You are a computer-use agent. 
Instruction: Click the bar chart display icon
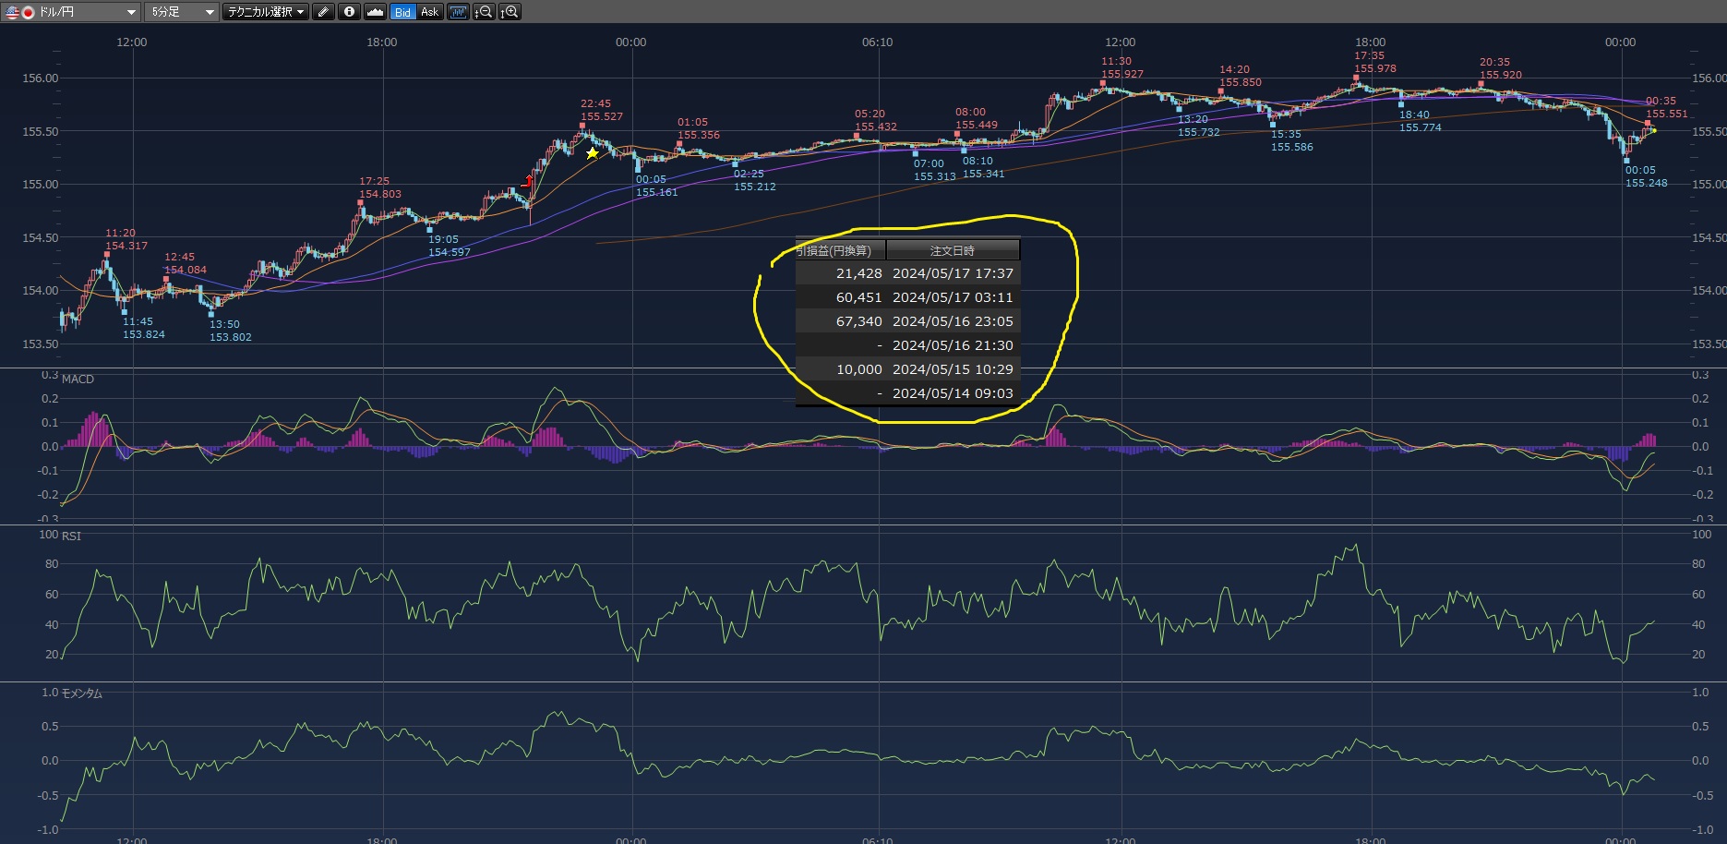[x=458, y=12]
